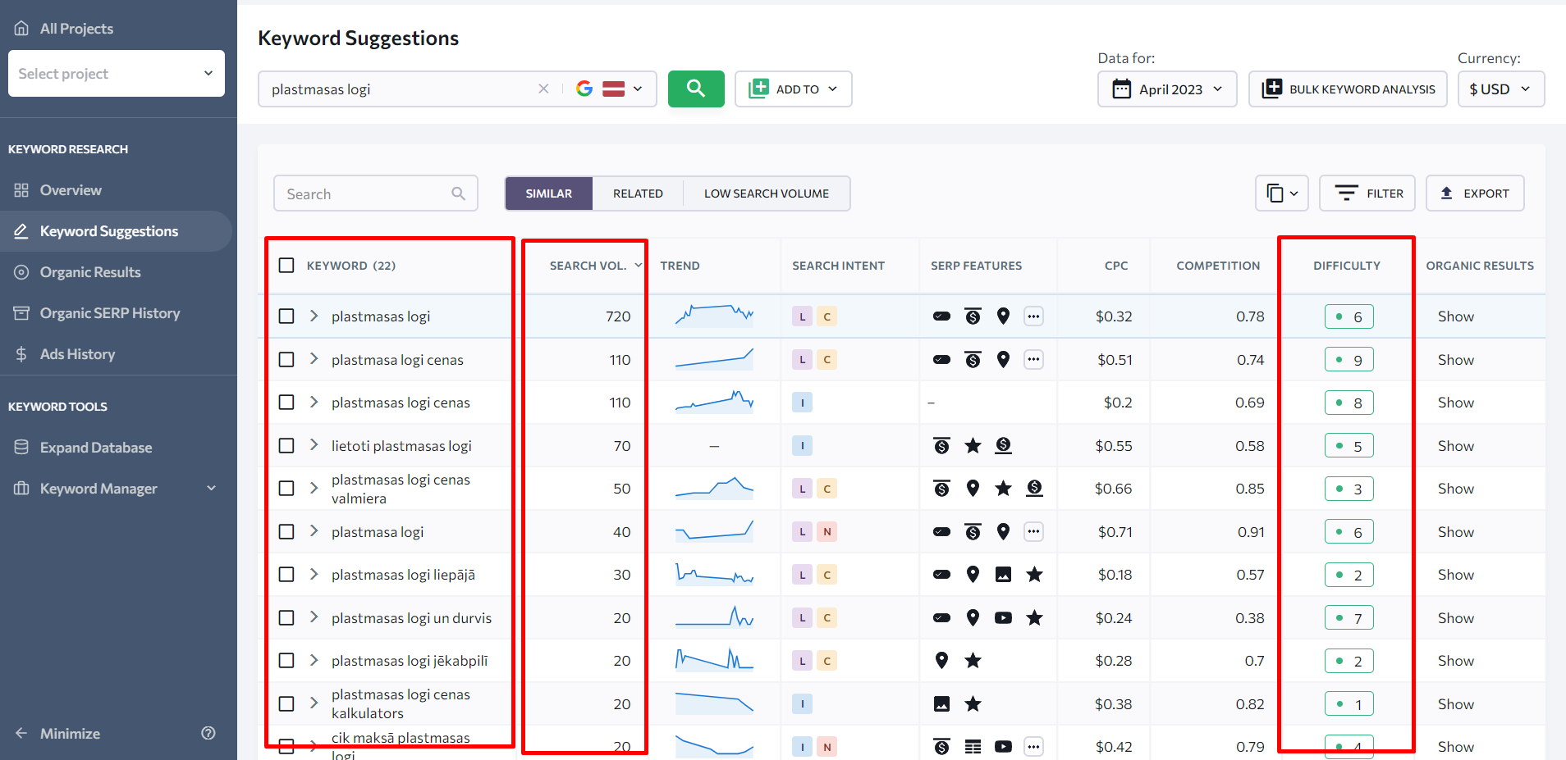Image resolution: width=1566 pixels, height=760 pixels.
Task: Clear the plastmasas logi search field
Action: point(543,89)
